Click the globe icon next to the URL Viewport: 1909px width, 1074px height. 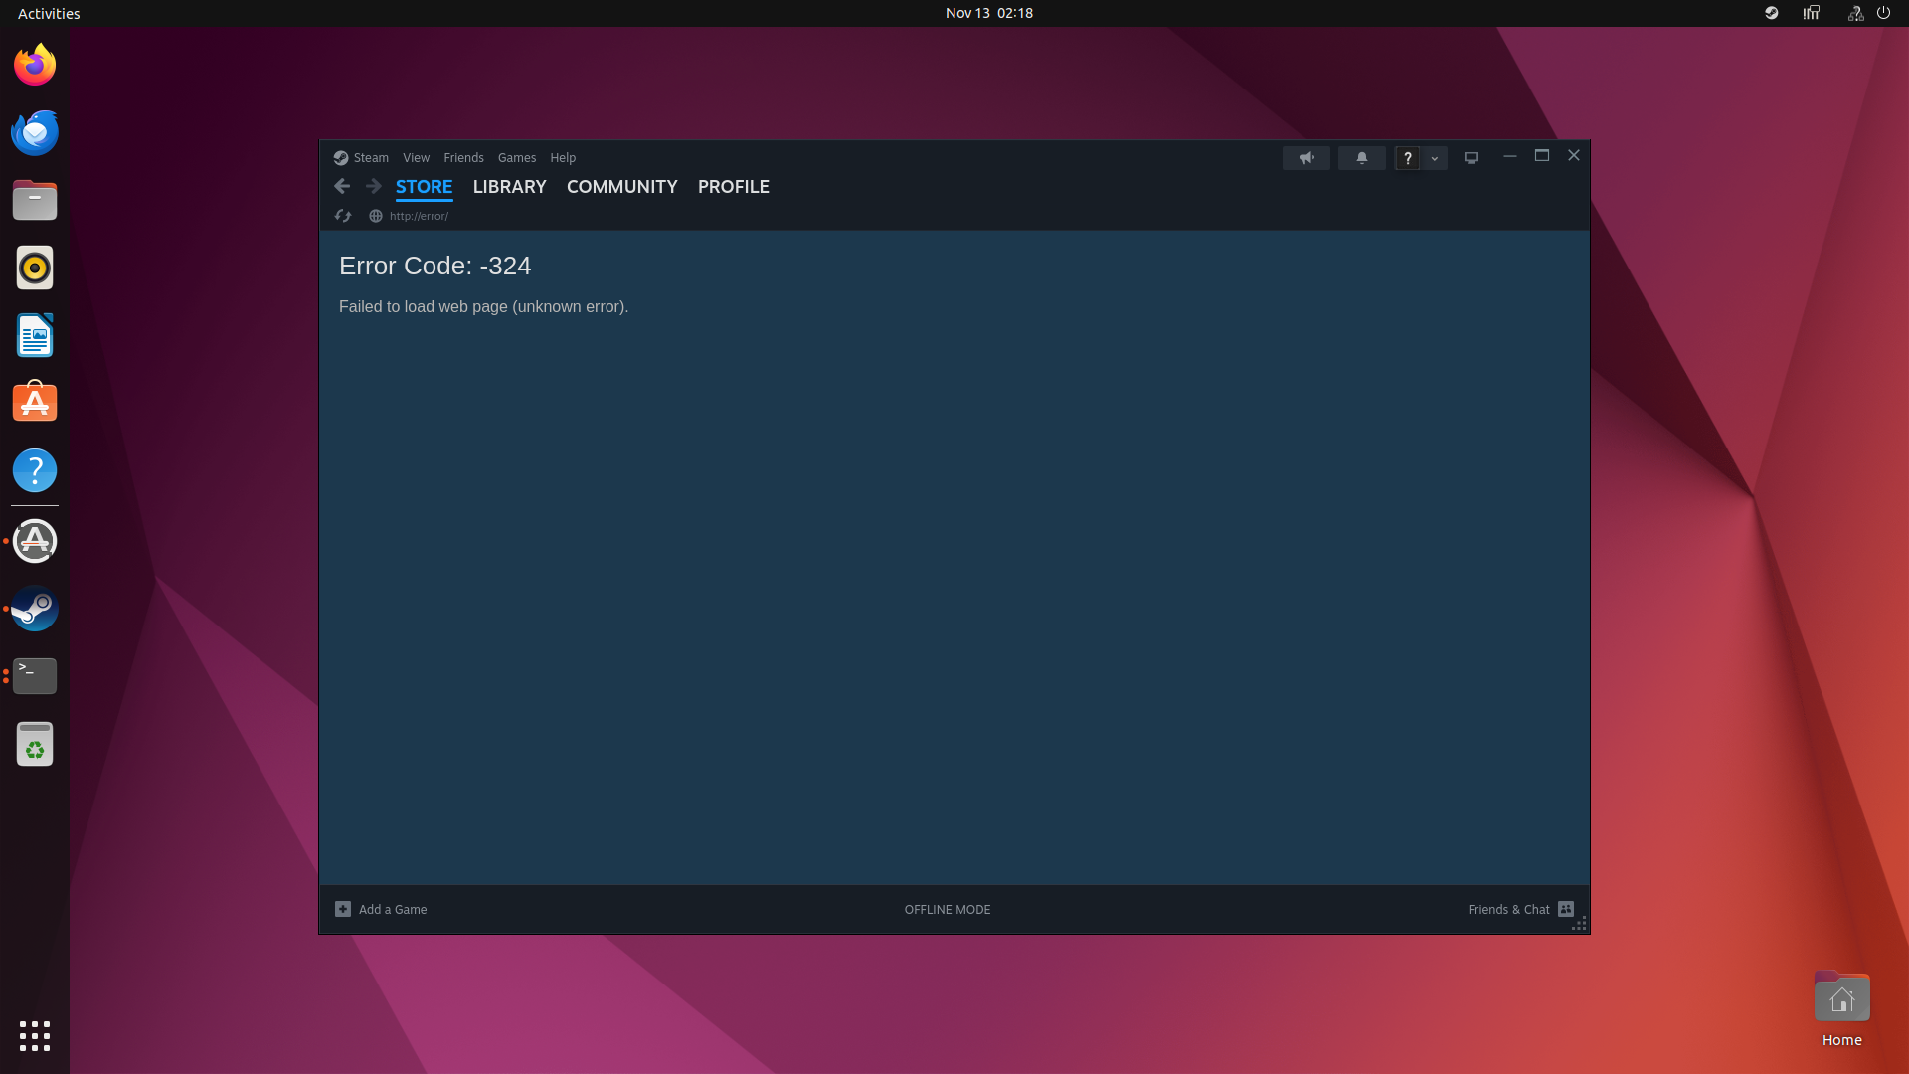(376, 216)
